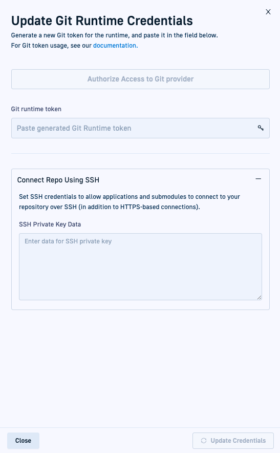Click the Close button at bottom

[23, 441]
